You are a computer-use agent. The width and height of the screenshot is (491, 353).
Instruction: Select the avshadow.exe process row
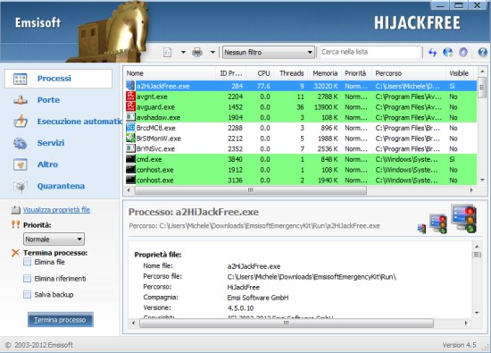point(301,117)
